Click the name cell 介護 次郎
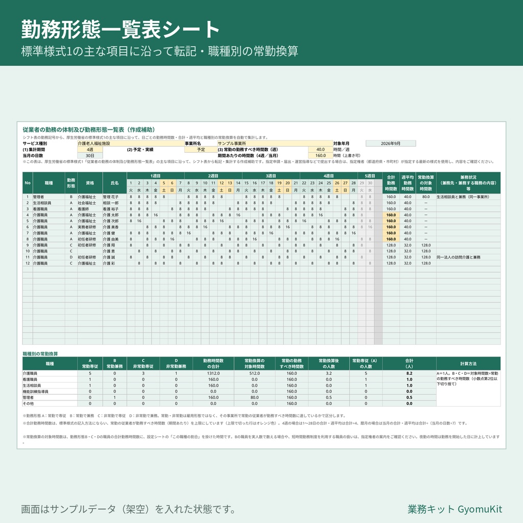The height and width of the screenshot is (523, 523). tap(114, 221)
